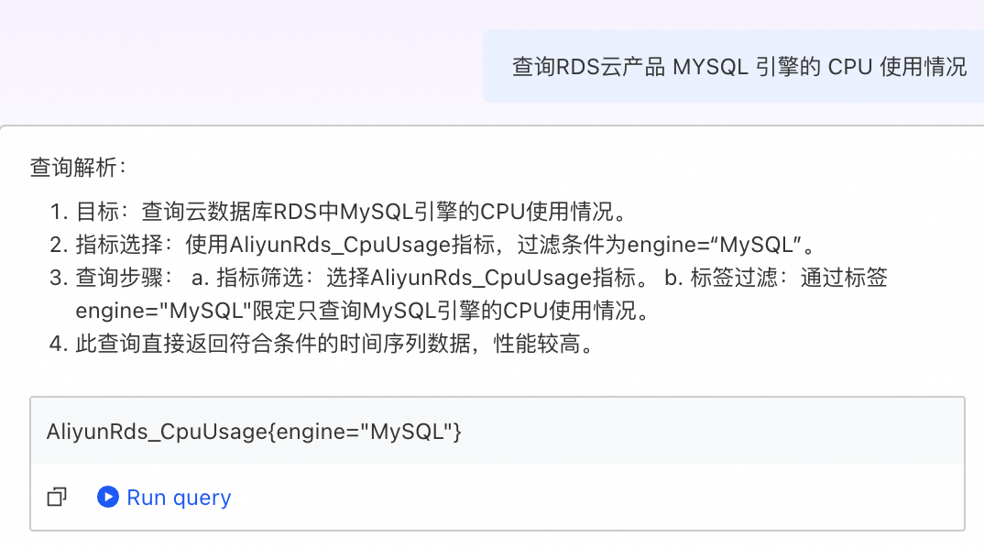The width and height of the screenshot is (984, 548).
Task: Click the blue play icon beside Run query
Action: point(108,497)
